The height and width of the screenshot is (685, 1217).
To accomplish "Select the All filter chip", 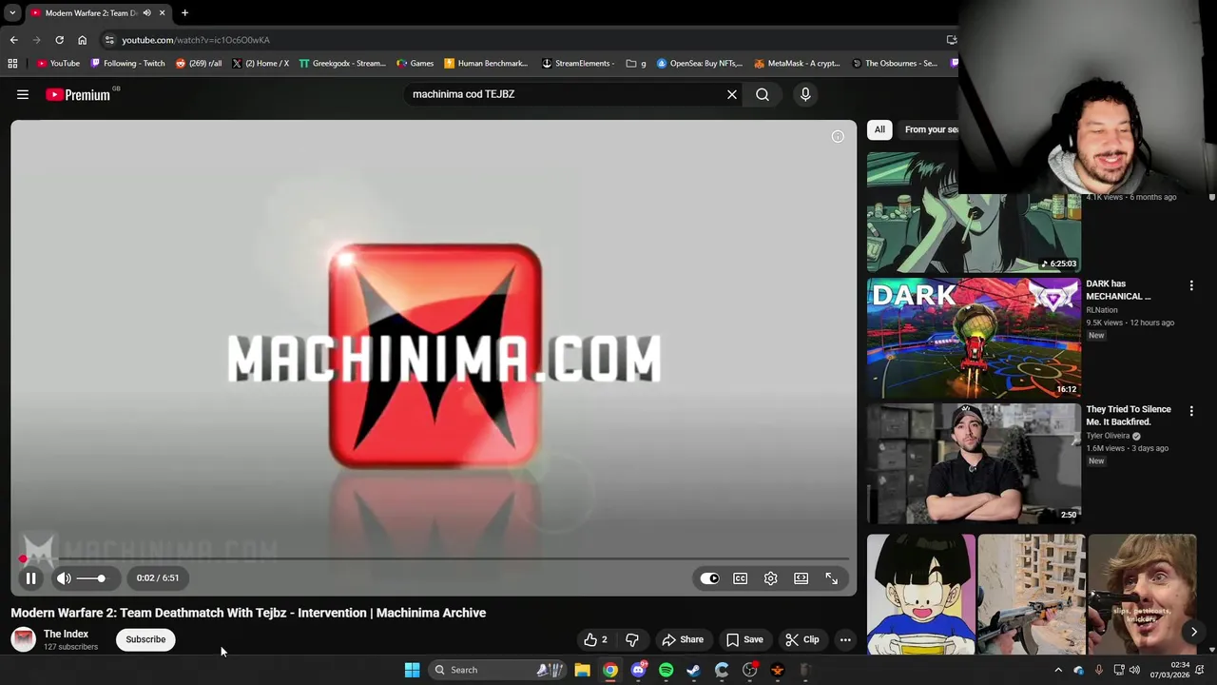I will [879, 129].
